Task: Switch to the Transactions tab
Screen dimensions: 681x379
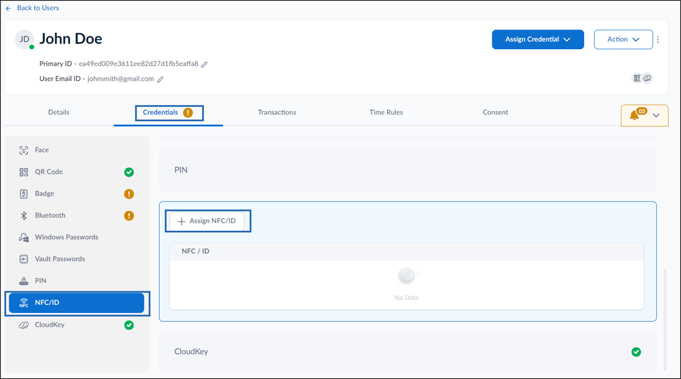Action: 277,112
